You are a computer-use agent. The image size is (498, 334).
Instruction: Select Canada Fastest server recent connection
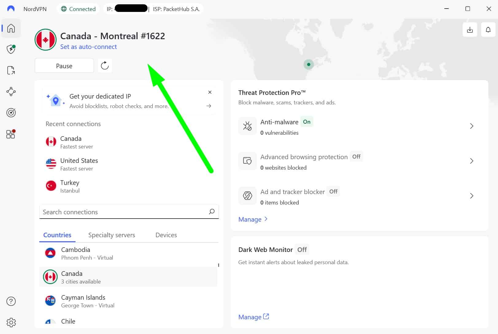(129, 142)
